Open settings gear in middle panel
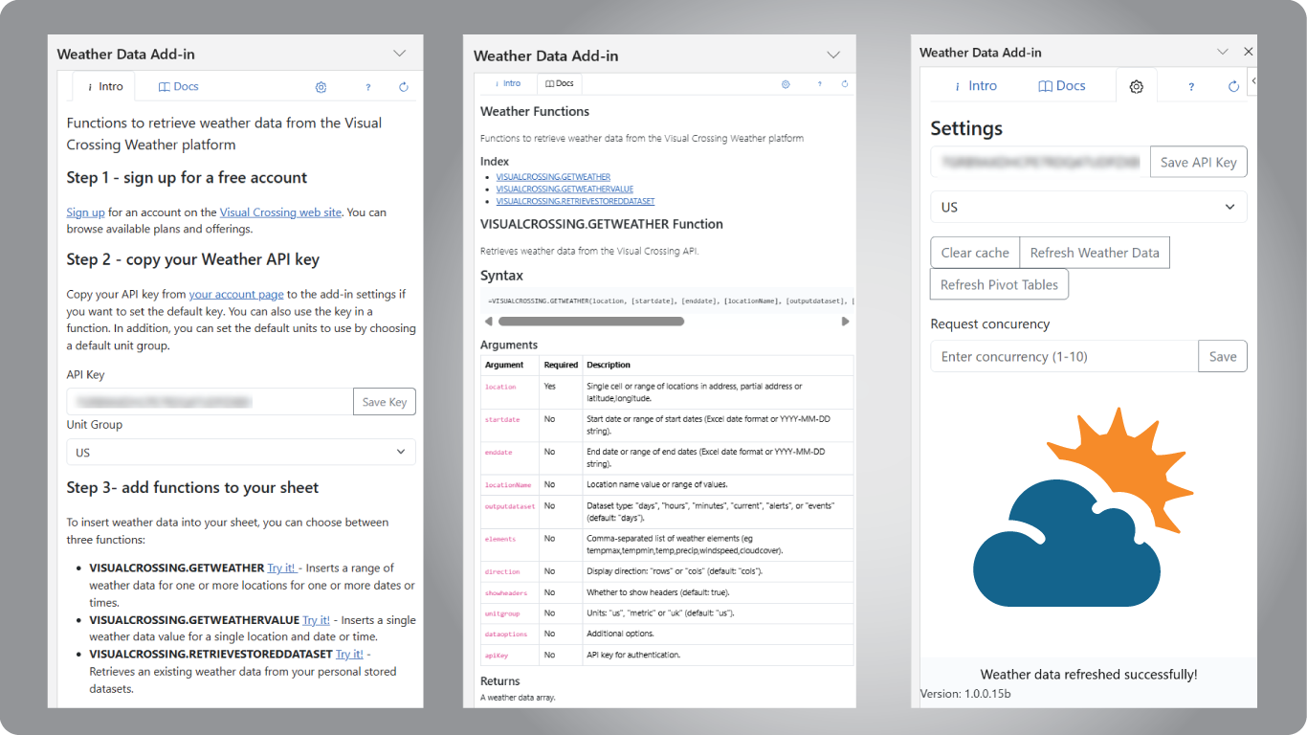The image size is (1307, 735). [x=786, y=84]
